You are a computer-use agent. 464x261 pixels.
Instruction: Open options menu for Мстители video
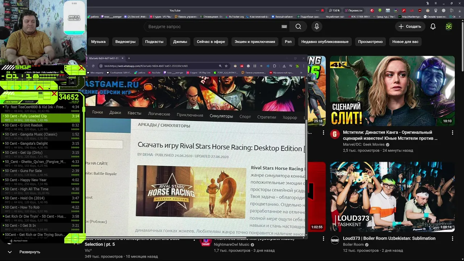[452, 133]
